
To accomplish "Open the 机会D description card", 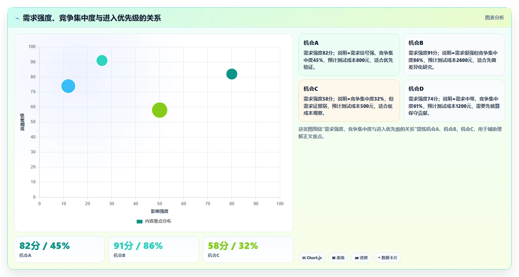I will pyautogui.click(x=454, y=101).
